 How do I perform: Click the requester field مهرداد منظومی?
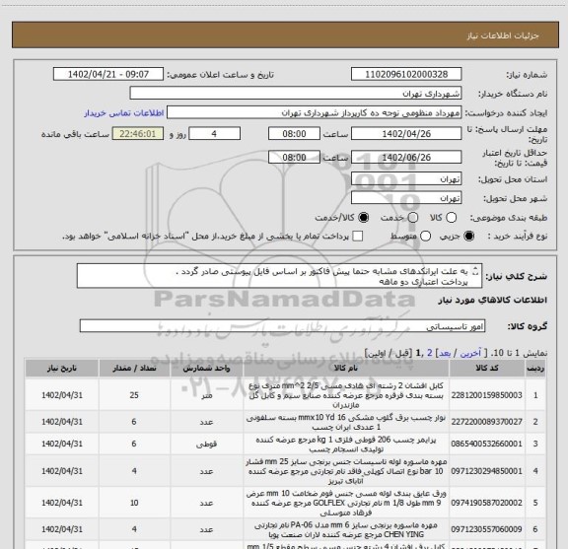tap(314, 112)
